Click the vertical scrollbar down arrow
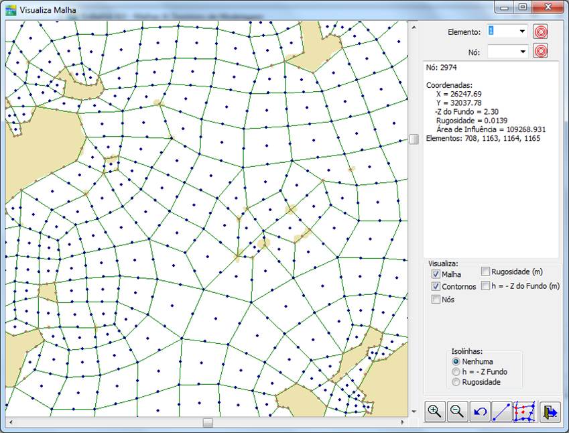This screenshot has height=433, width=569. 414,412
